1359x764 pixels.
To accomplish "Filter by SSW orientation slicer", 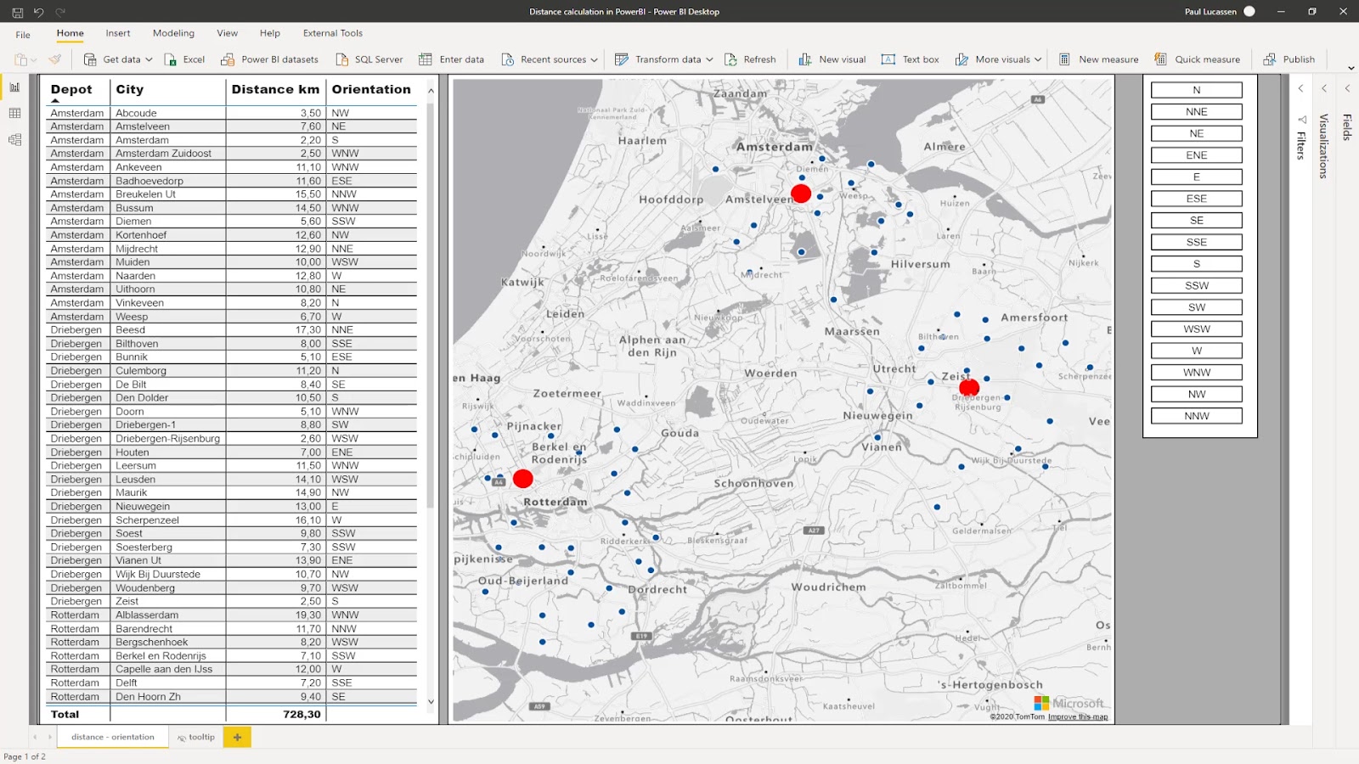I will click(1196, 285).
